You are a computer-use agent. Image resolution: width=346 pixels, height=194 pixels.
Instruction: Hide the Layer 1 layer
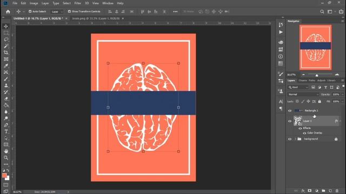(290, 121)
